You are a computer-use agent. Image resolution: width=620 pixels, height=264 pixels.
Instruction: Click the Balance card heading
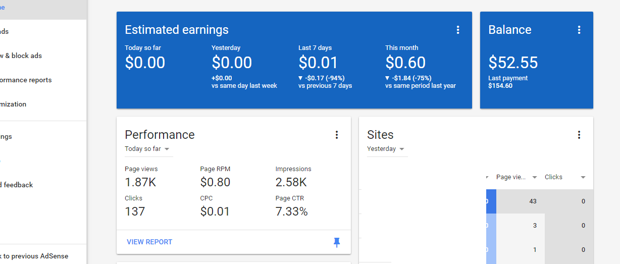pos(510,30)
